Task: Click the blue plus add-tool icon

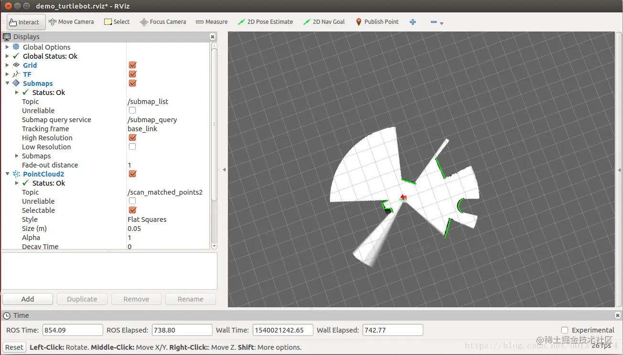Action: [x=413, y=22]
